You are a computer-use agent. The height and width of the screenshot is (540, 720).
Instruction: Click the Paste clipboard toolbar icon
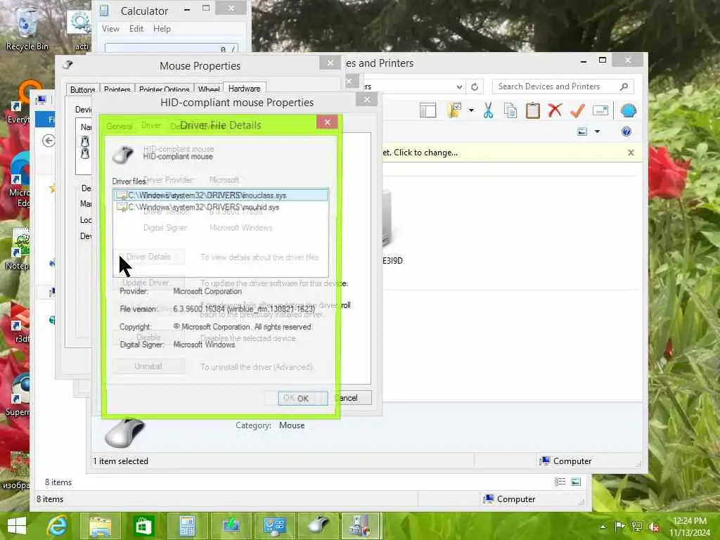pos(533,110)
